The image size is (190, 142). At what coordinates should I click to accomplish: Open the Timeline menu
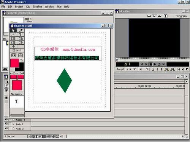(x=37, y=6)
